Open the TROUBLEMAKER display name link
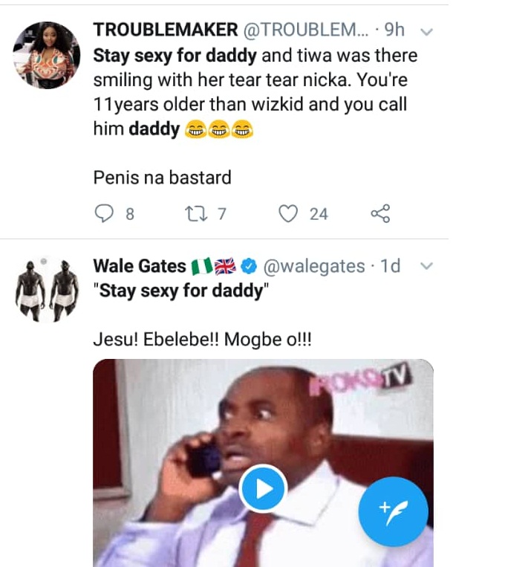This screenshot has width=528, height=567. pyautogui.click(x=165, y=31)
